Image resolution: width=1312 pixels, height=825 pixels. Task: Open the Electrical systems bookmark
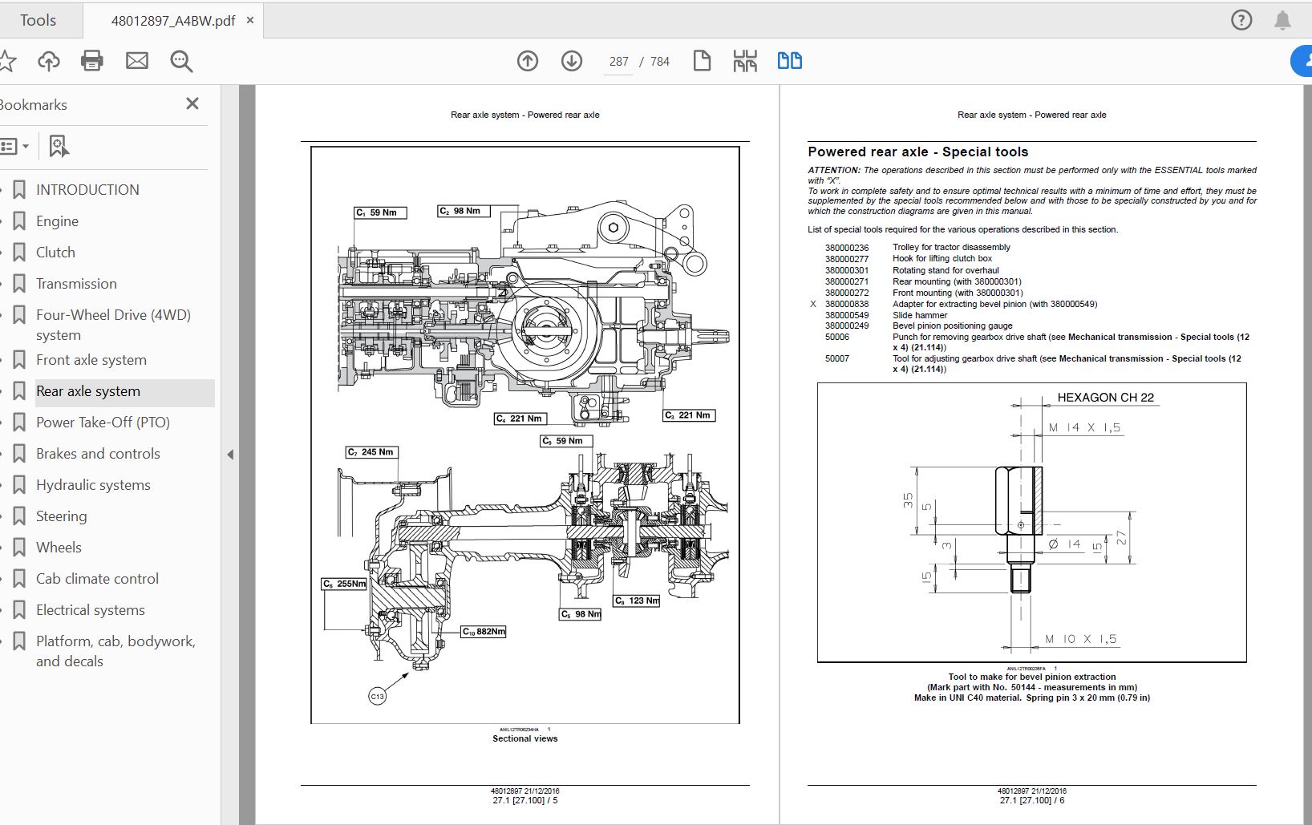pyautogui.click(x=91, y=610)
